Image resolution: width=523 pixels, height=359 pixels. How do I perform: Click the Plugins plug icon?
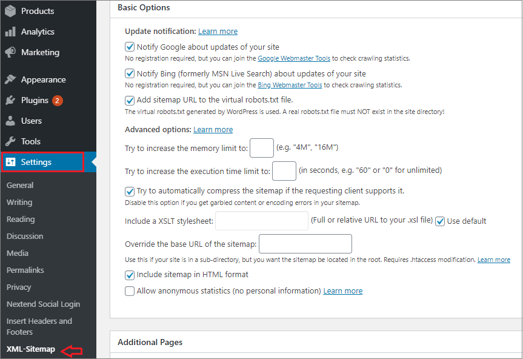(10, 100)
